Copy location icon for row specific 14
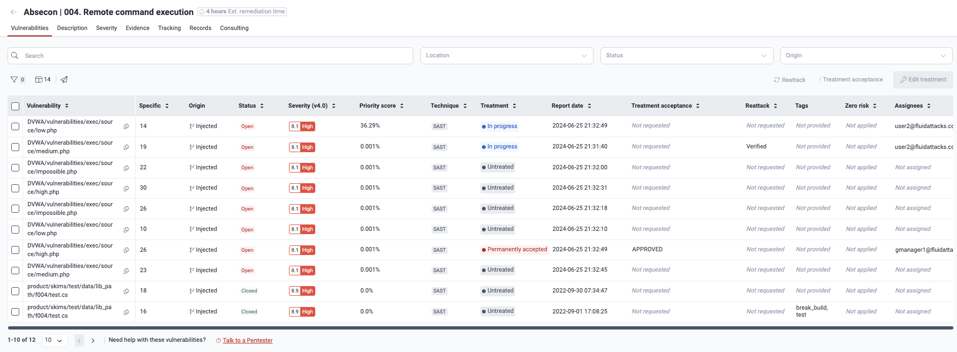Image resolution: width=957 pixels, height=352 pixels. click(x=126, y=126)
